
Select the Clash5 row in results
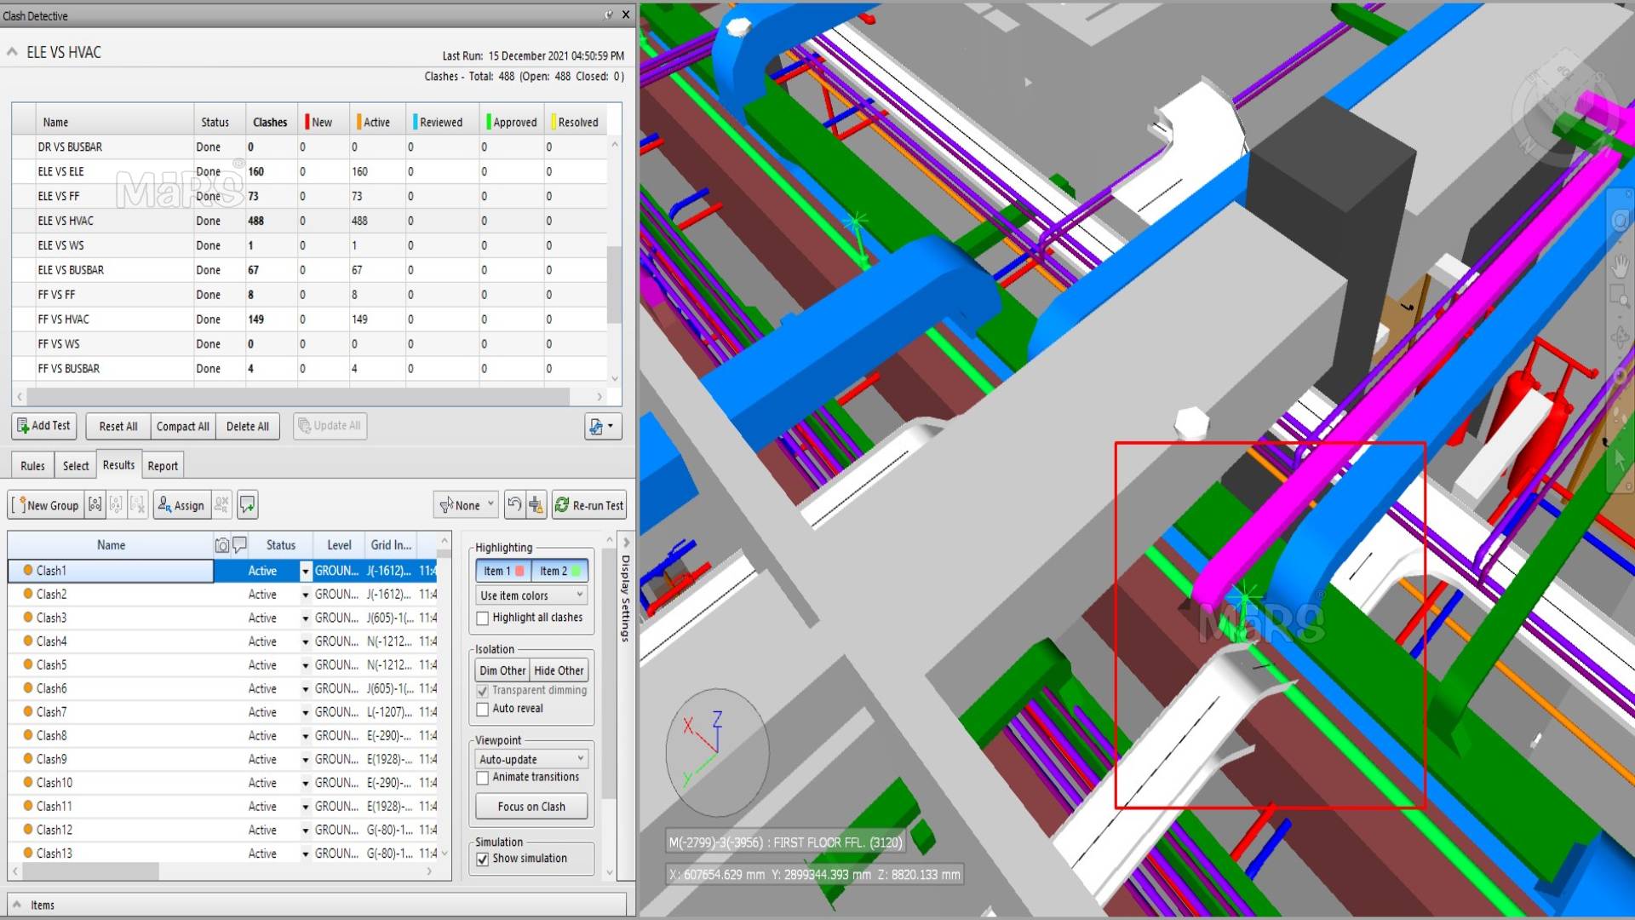pos(52,665)
